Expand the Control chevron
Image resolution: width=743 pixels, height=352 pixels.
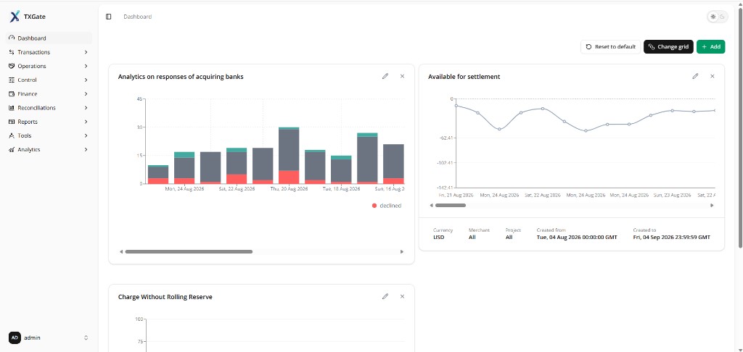click(x=86, y=80)
